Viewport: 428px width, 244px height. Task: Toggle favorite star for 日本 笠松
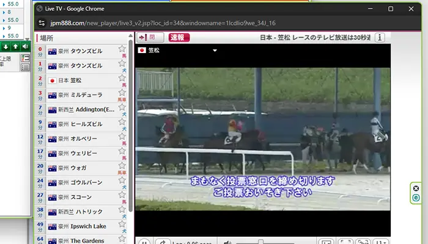coord(122,78)
